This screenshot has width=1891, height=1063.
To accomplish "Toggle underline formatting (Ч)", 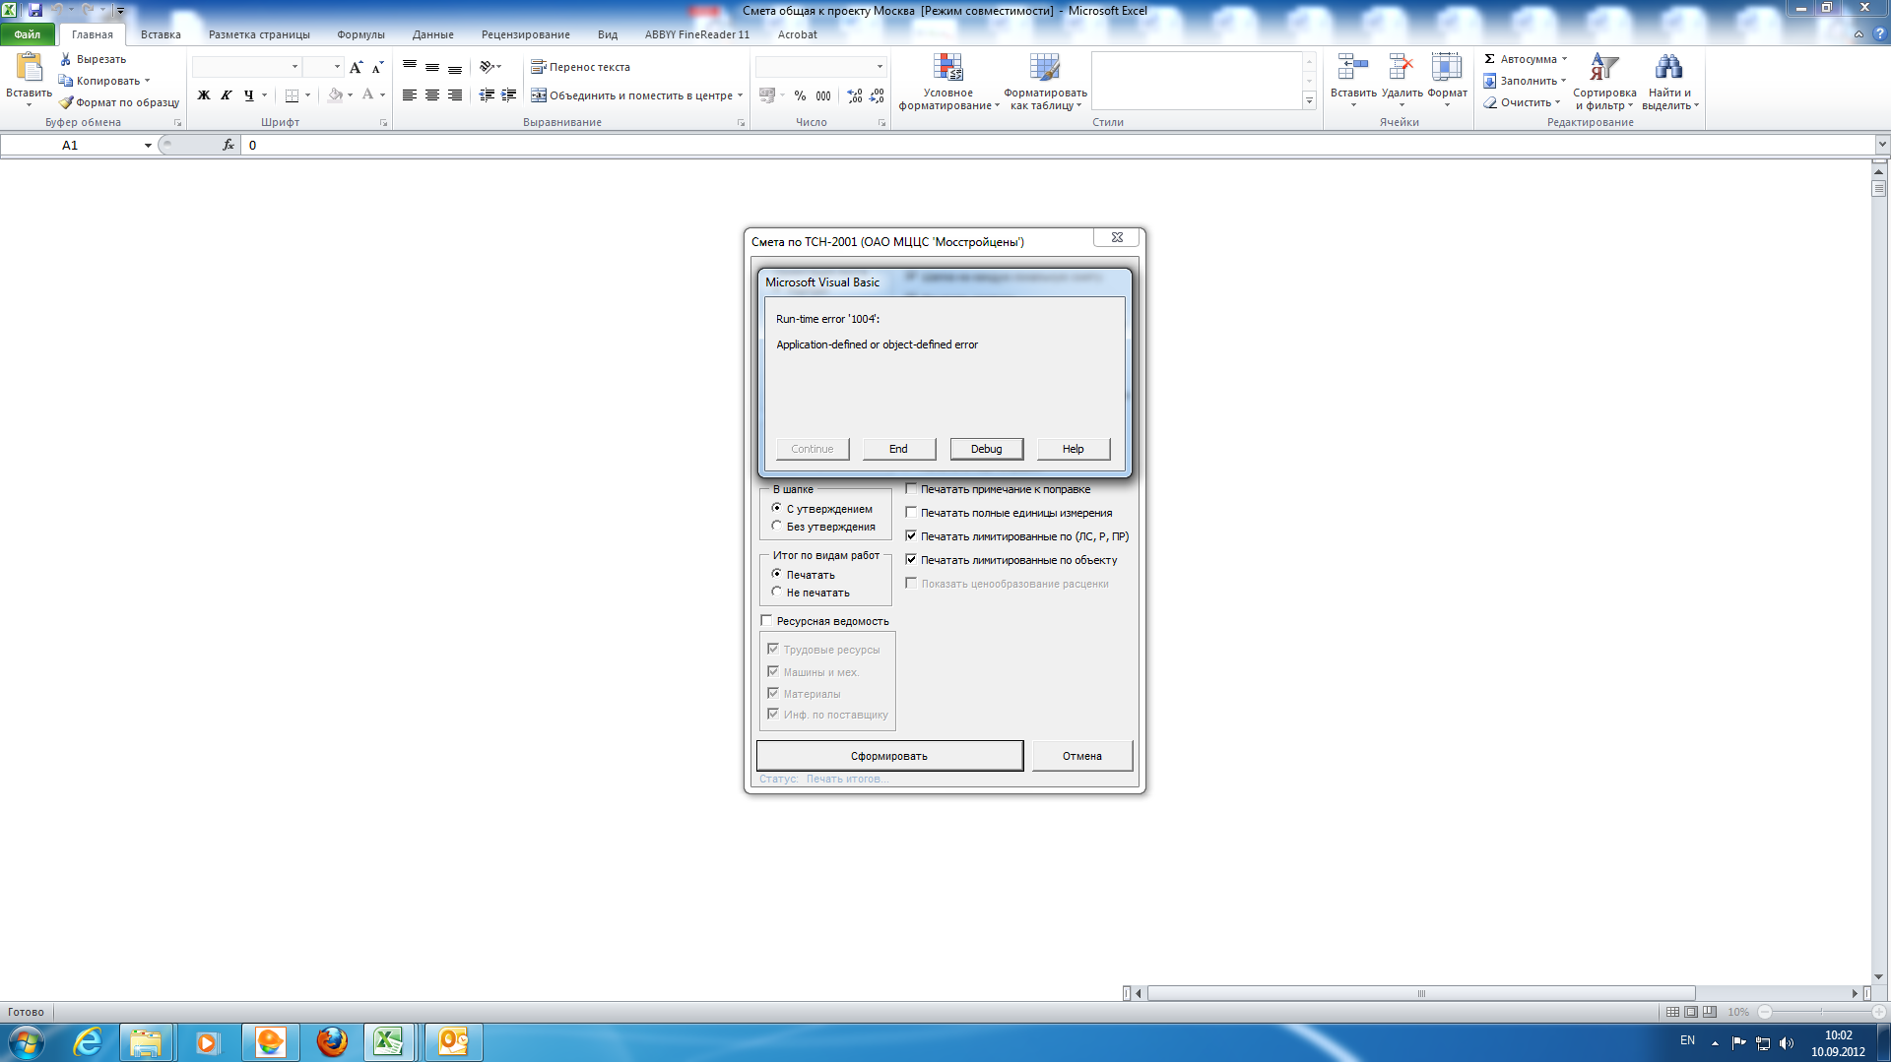I will (x=248, y=95).
